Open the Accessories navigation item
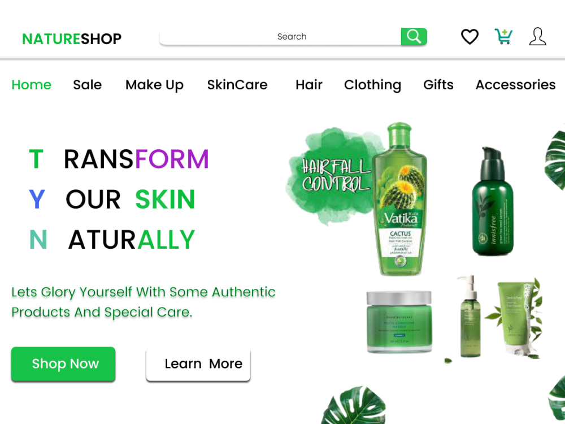Image resolution: width=565 pixels, height=424 pixels. click(515, 85)
